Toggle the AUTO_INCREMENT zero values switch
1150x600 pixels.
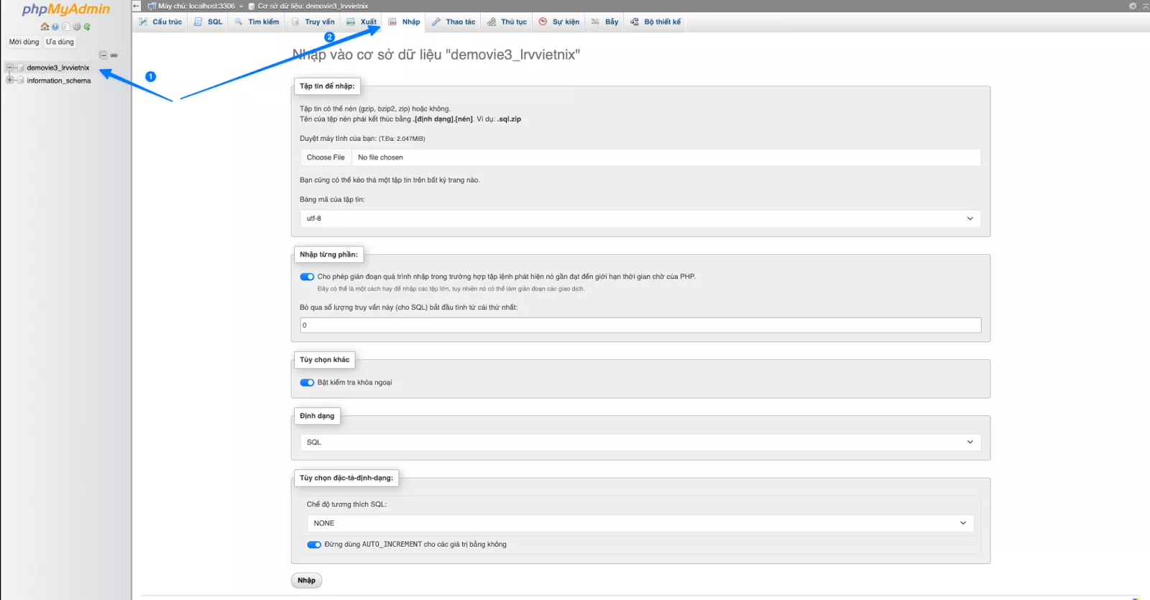(314, 545)
